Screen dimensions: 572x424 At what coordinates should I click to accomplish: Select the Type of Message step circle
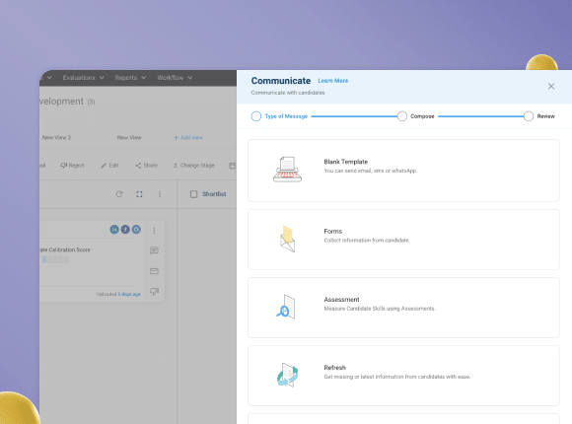(256, 116)
